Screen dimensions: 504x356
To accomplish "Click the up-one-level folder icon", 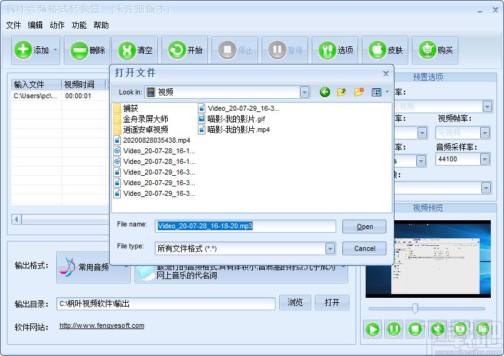I will pyautogui.click(x=341, y=92).
